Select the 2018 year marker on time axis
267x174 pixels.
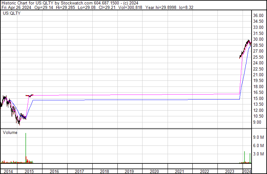coord(105,171)
